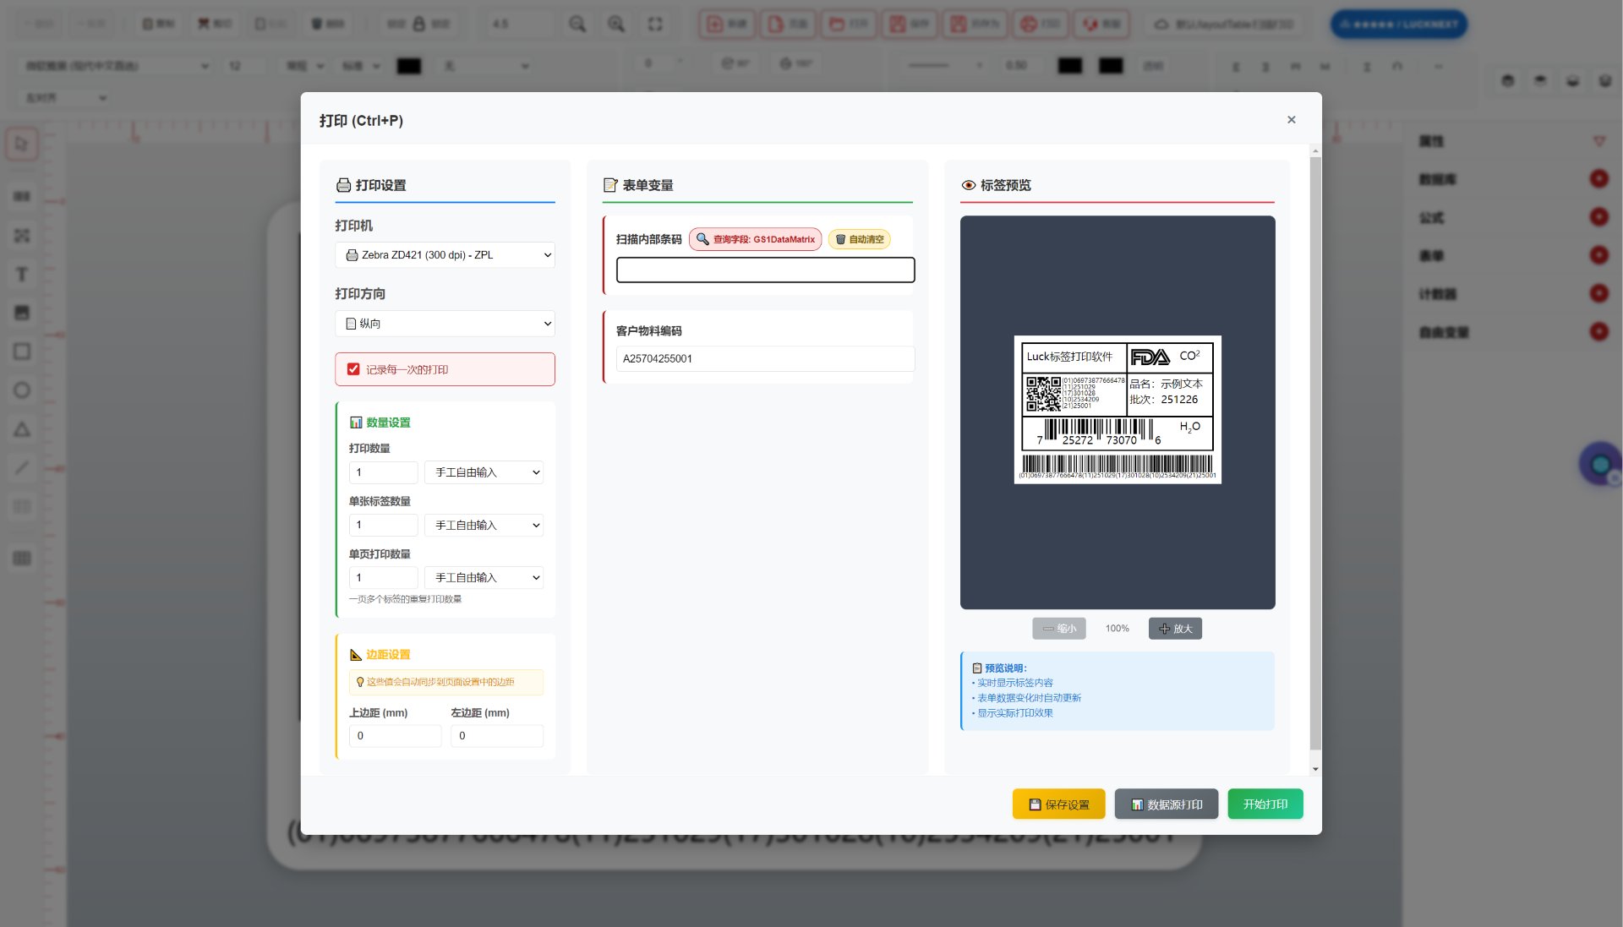Expand 打印数量 手工自由输入 dropdown
This screenshot has width=1623, height=927.
point(484,472)
